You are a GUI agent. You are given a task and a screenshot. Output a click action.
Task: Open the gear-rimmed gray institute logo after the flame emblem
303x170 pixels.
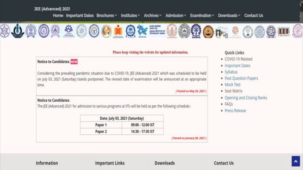pyautogui.click(x=31, y=31)
